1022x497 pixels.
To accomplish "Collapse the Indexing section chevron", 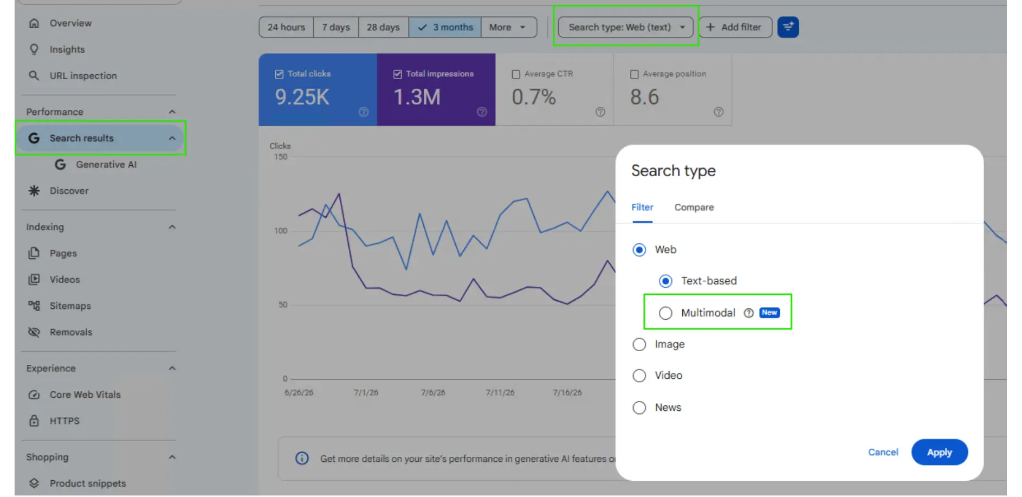I will 172,227.
